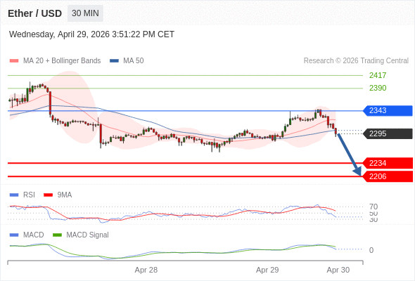Click the blue 2343 pivot price tag
Image resolution: width=415 pixels, height=281 pixels.
pyautogui.click(x=388, y=110)
